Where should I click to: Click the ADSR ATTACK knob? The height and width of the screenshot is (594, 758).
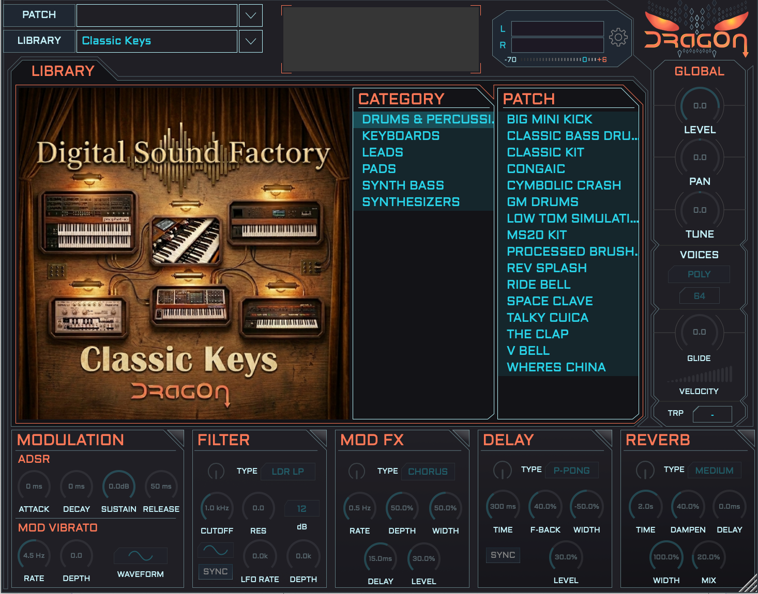point(34,487)
